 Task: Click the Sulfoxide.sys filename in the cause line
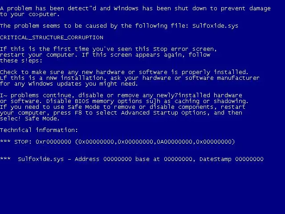point(215,26)
